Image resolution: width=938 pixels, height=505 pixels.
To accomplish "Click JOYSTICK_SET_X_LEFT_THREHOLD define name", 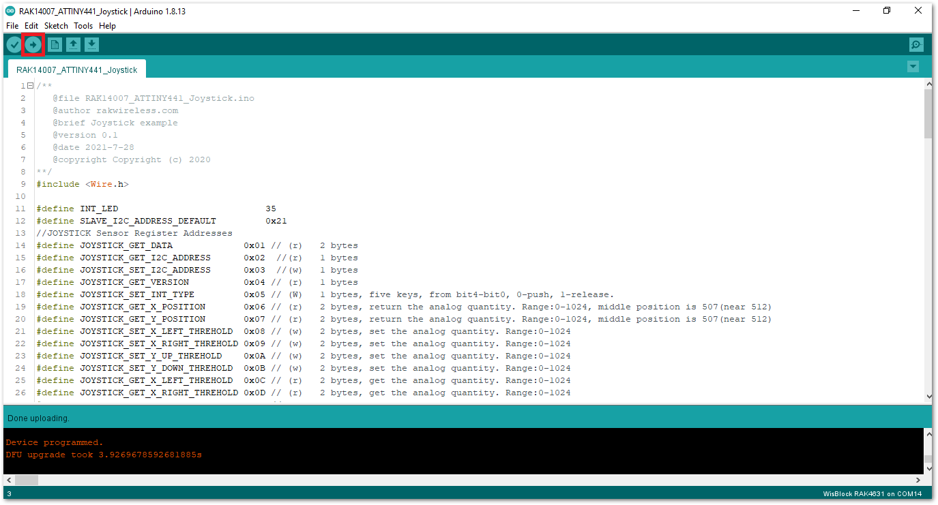I will 156,331.
